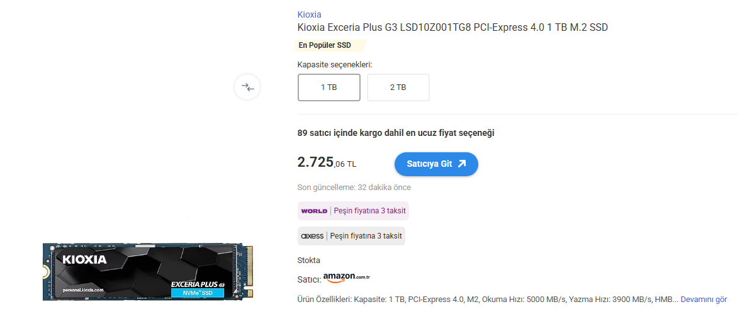Click the 89 satıcı cheapest price heading
Image resolution: width=747 pixels, height=309 pixels.
(396, 133)
